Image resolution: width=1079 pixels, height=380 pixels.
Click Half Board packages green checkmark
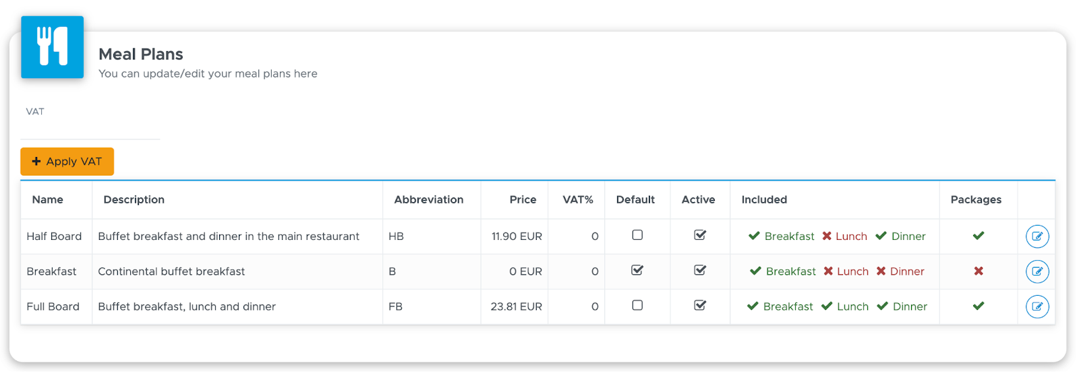(x=979, y=236)
